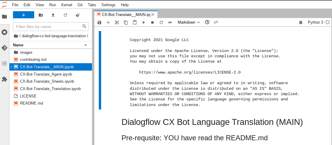Save the notebook with the disk icon

pyautogui.click(x=99, y=22)
